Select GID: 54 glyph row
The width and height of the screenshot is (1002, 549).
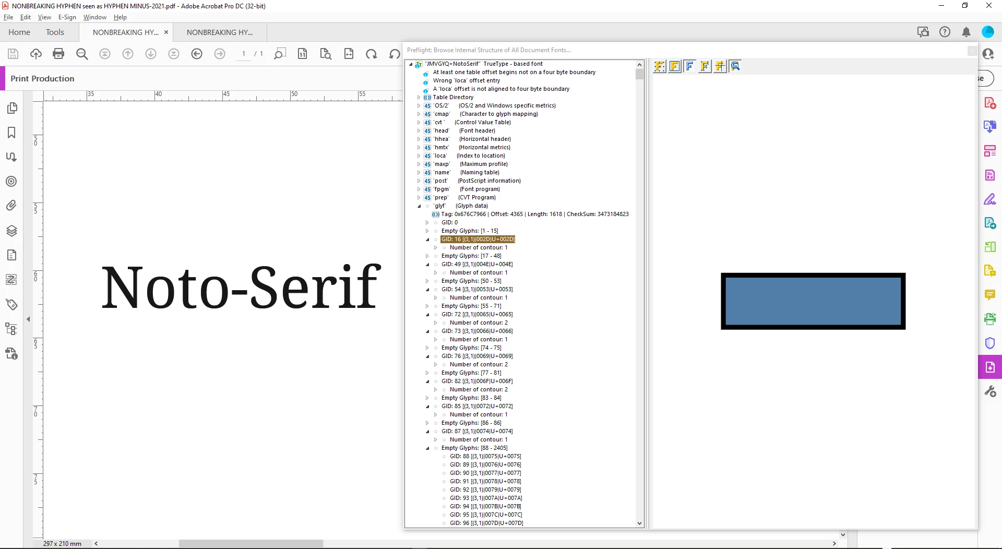(477, 290)
